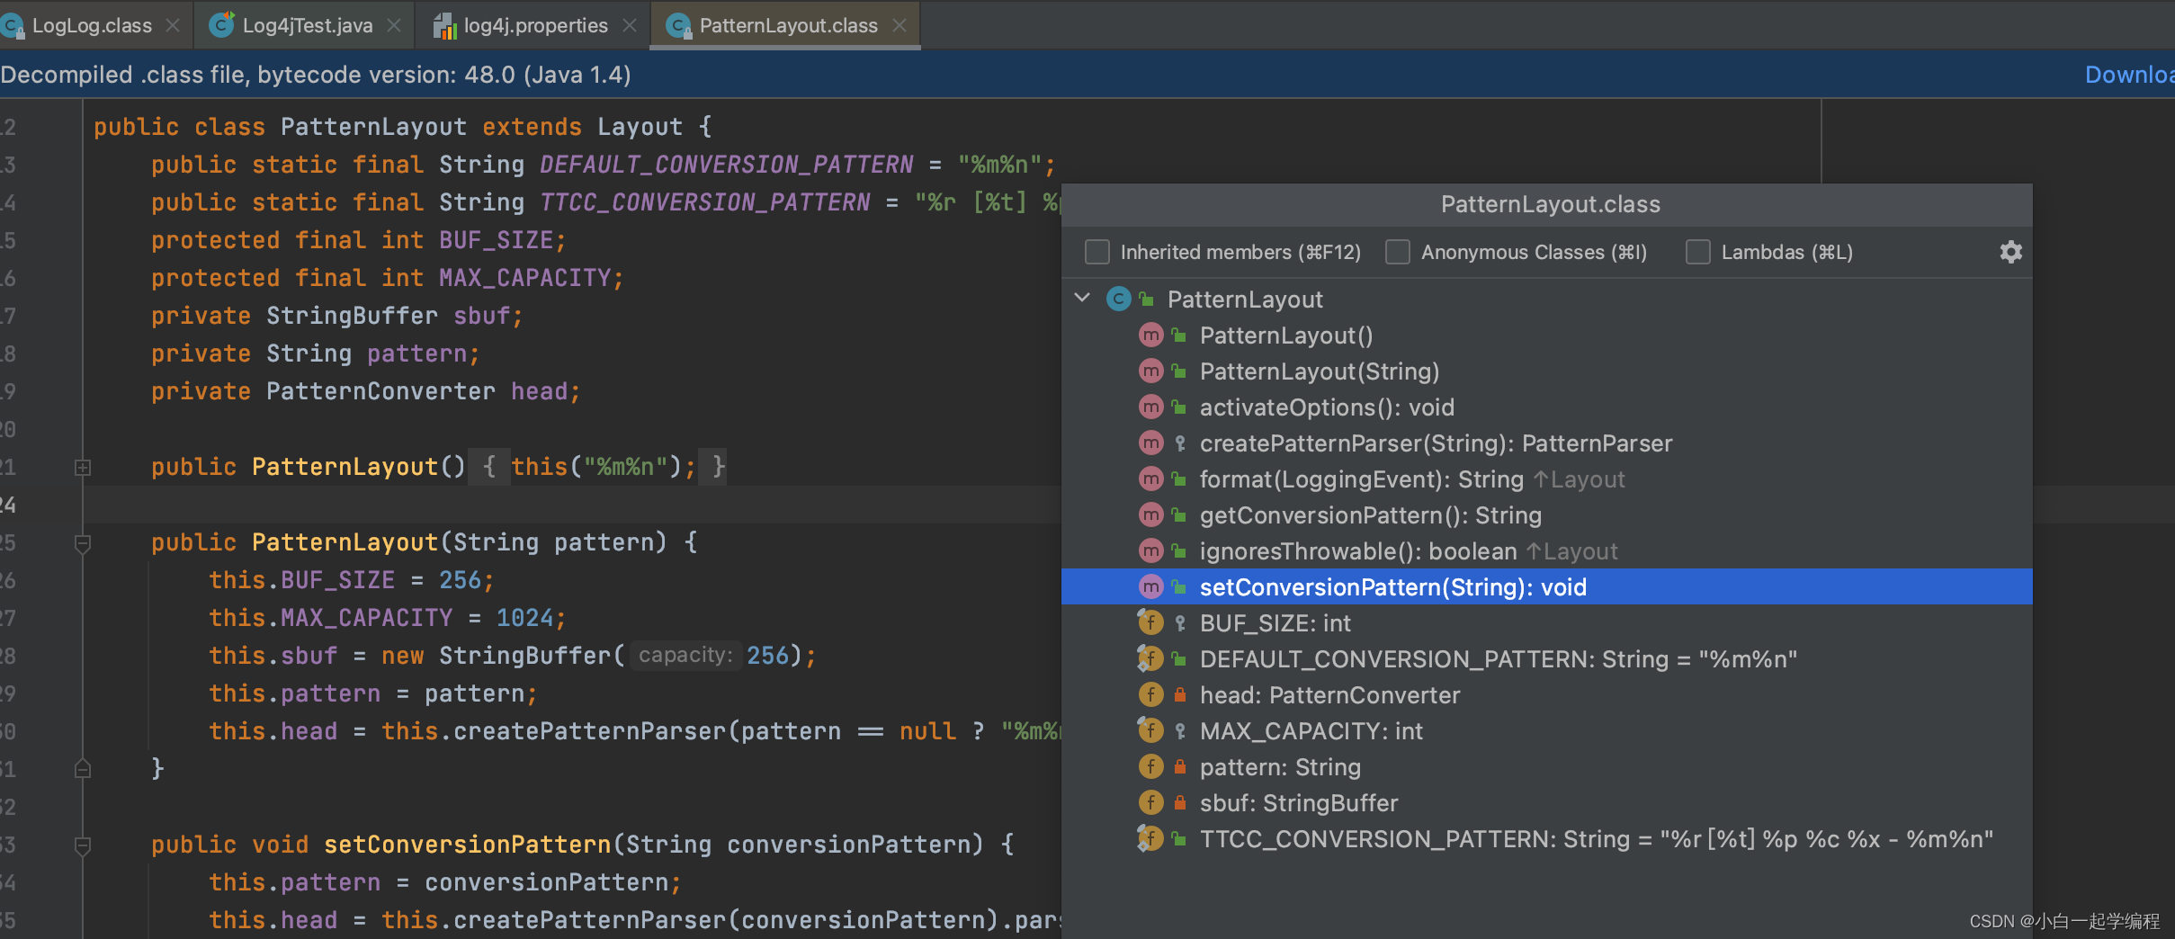
Task: Select PatternLayout() constructor in structure list
Action: click(1546, 335)
